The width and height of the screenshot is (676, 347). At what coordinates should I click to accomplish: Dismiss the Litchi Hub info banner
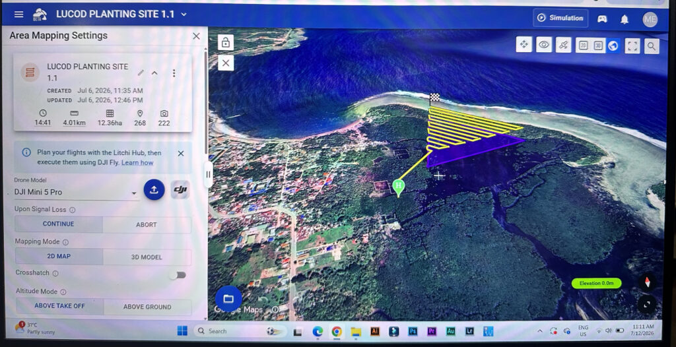click(x=181, y=154)
